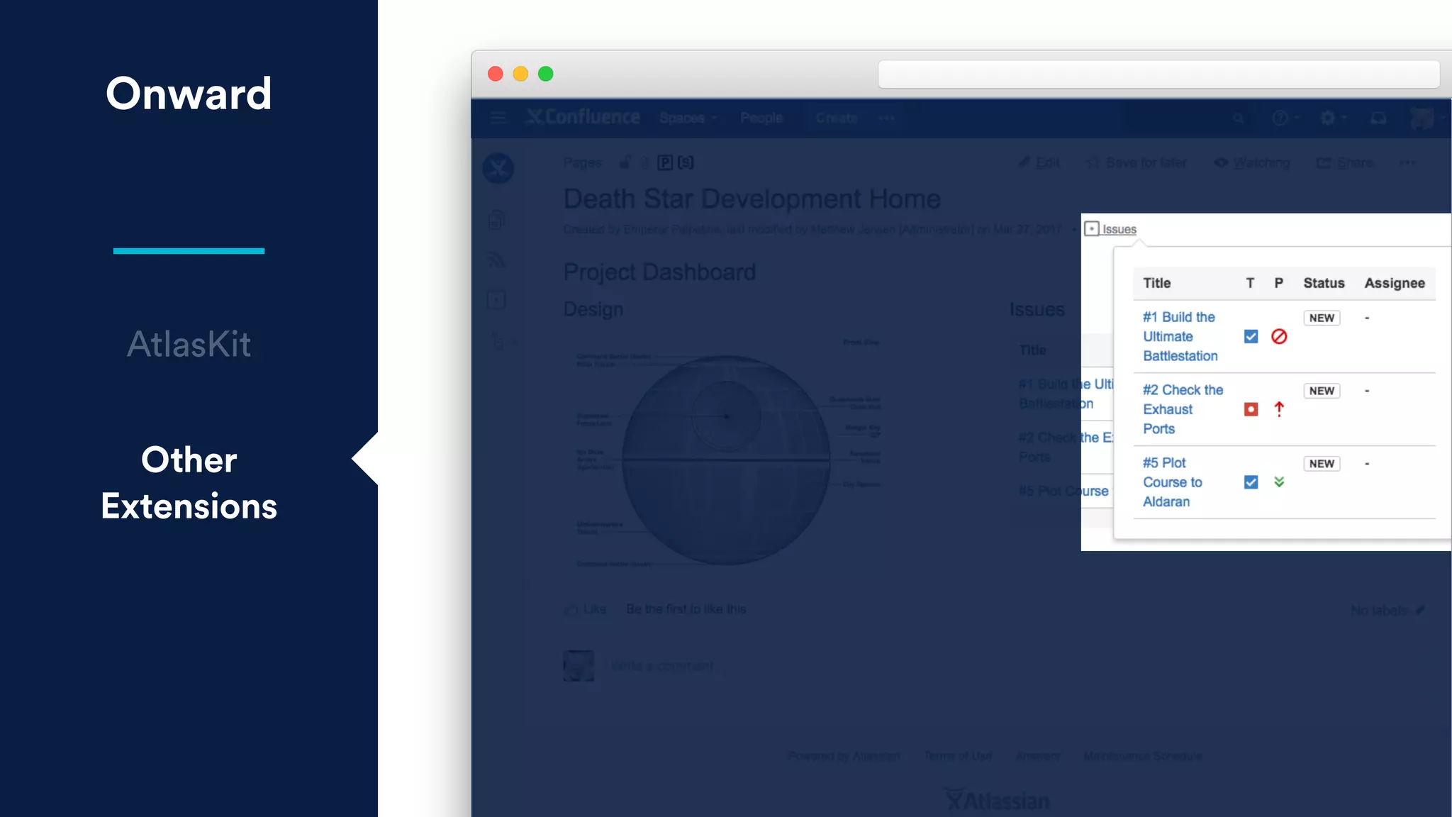Click the NEW status badge for issue #1

tap(1322, 318)
